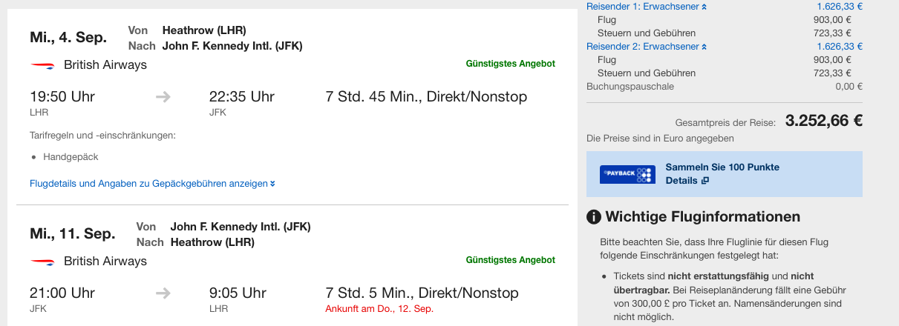Click info icon beside Wichtige Fluginformationen

[594, 217]
